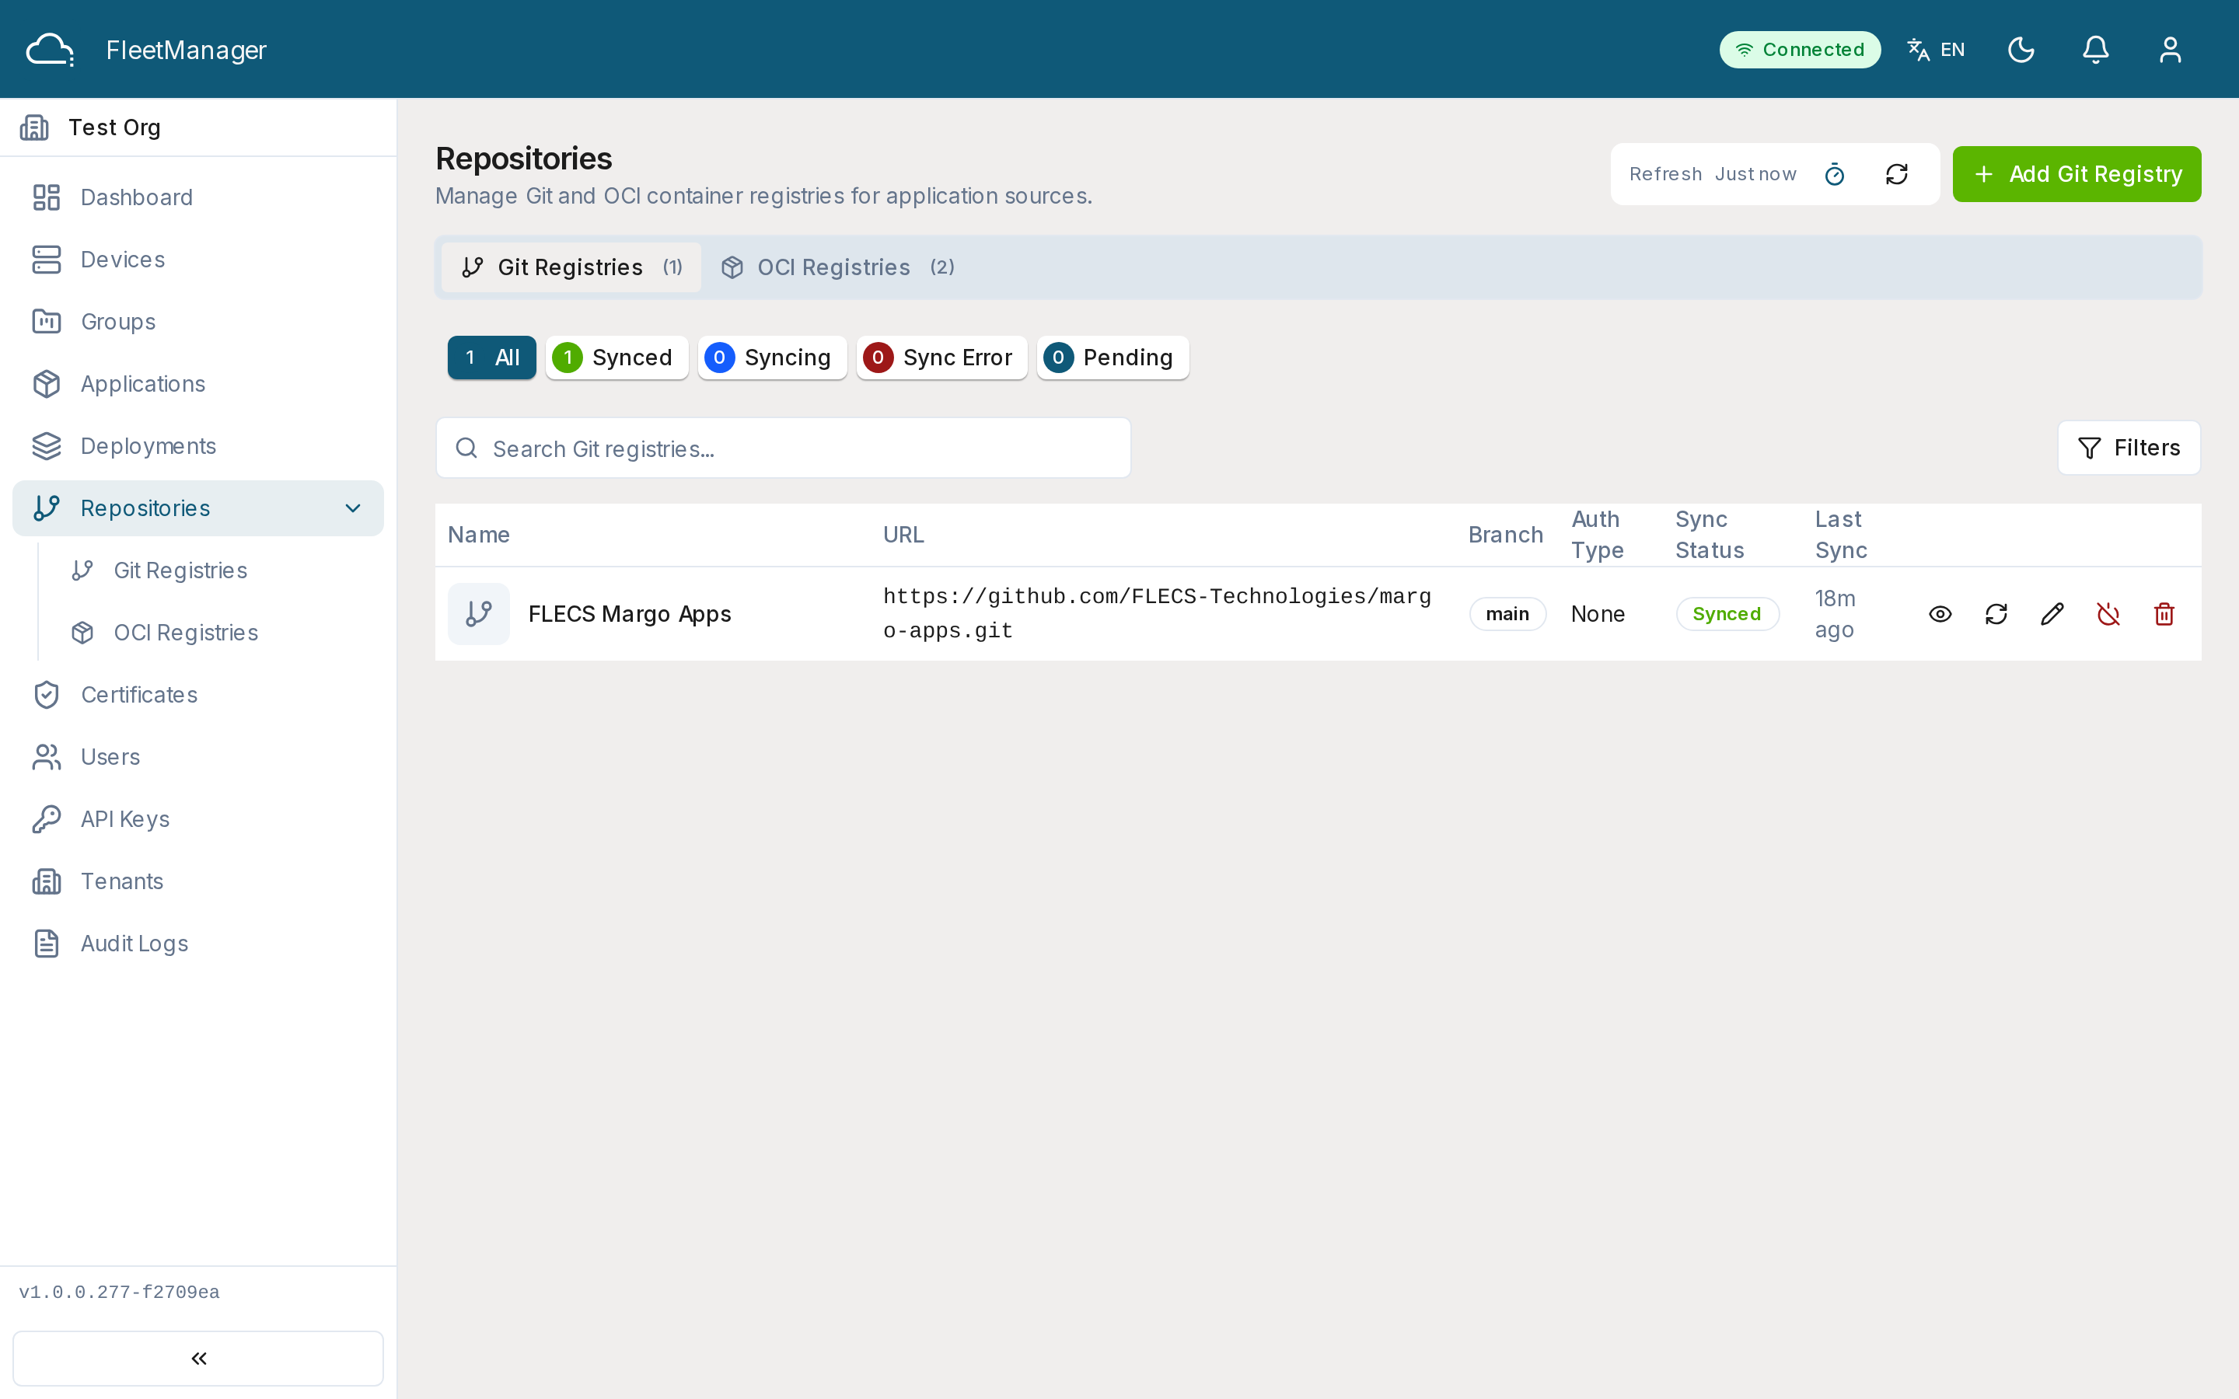The width and height of the screenshot is (2239, 1399).
Task: Collapse the Repositories submenu chevron
Action: point(352,508)
